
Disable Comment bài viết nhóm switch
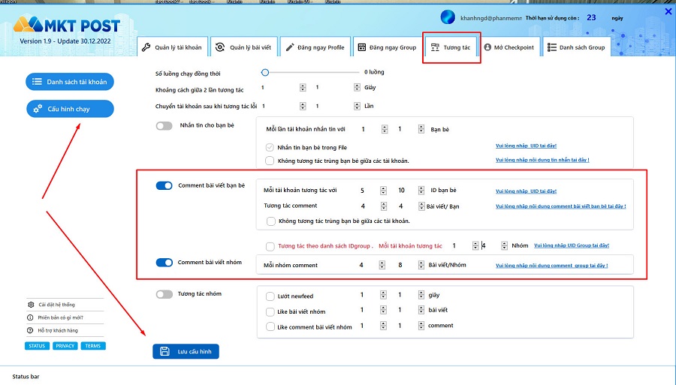click(164, 262)
